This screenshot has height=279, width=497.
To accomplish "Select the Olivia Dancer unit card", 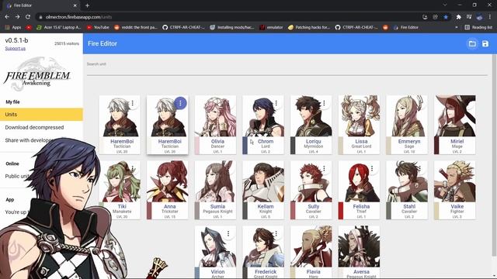I will [x=215, y=125].
